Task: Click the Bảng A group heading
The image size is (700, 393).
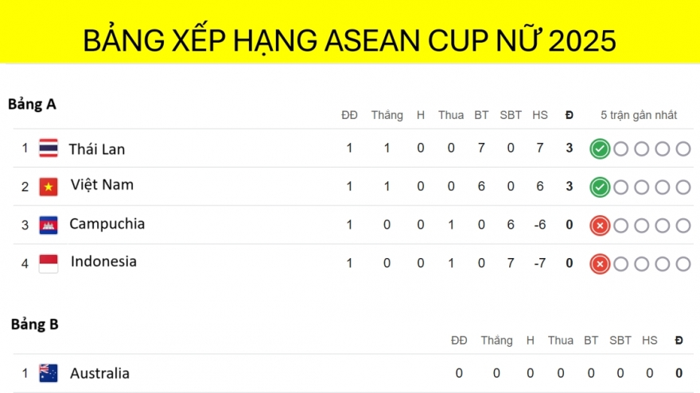Action: [x=32, y=104]
